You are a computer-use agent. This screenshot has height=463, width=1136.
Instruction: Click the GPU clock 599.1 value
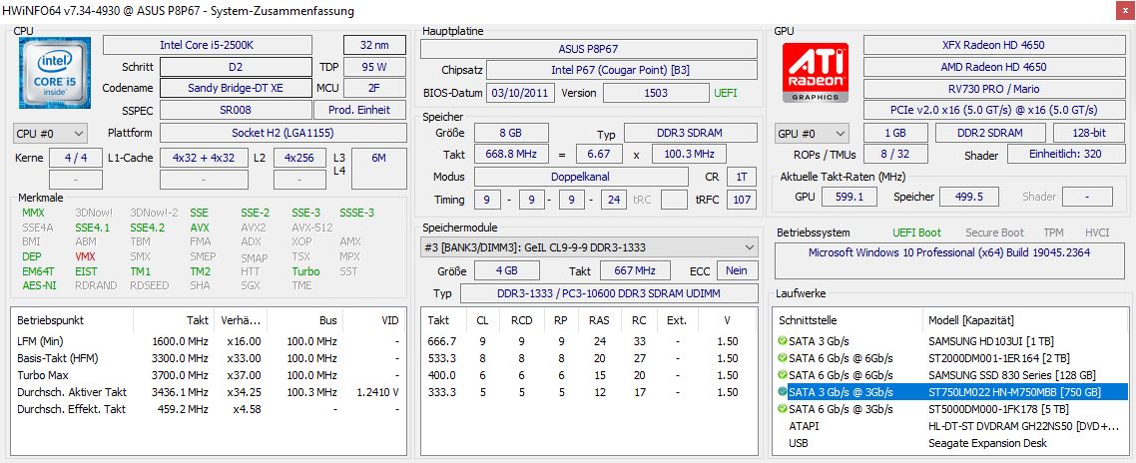click(x=850, y=197)
